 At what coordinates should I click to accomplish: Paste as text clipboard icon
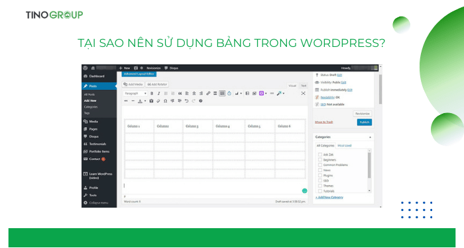(151, 101)
